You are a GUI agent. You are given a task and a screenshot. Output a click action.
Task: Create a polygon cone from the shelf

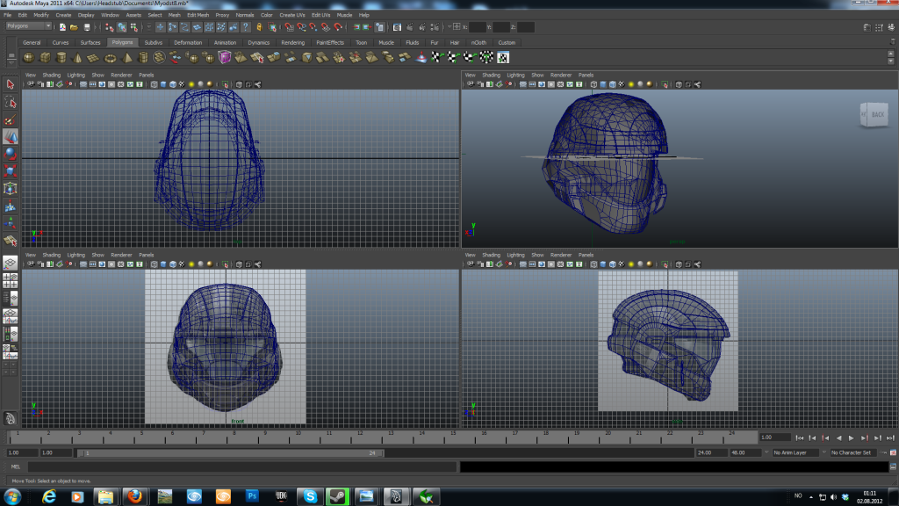[x=77, y=57]
